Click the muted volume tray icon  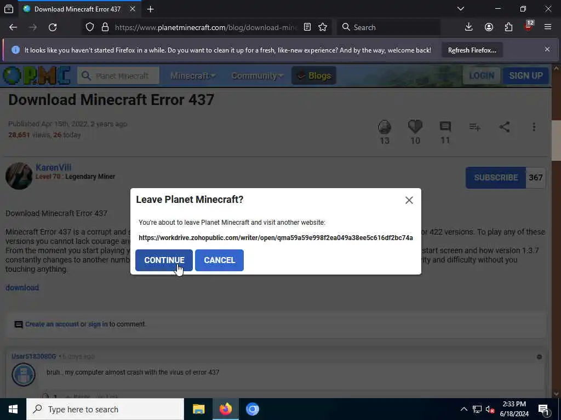pyautogui.click(x=490, y=409)
